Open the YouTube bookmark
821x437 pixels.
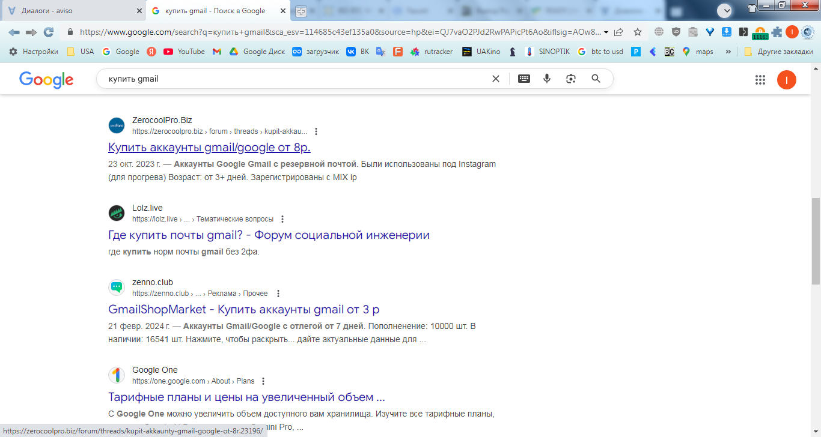tap(184, 52)
